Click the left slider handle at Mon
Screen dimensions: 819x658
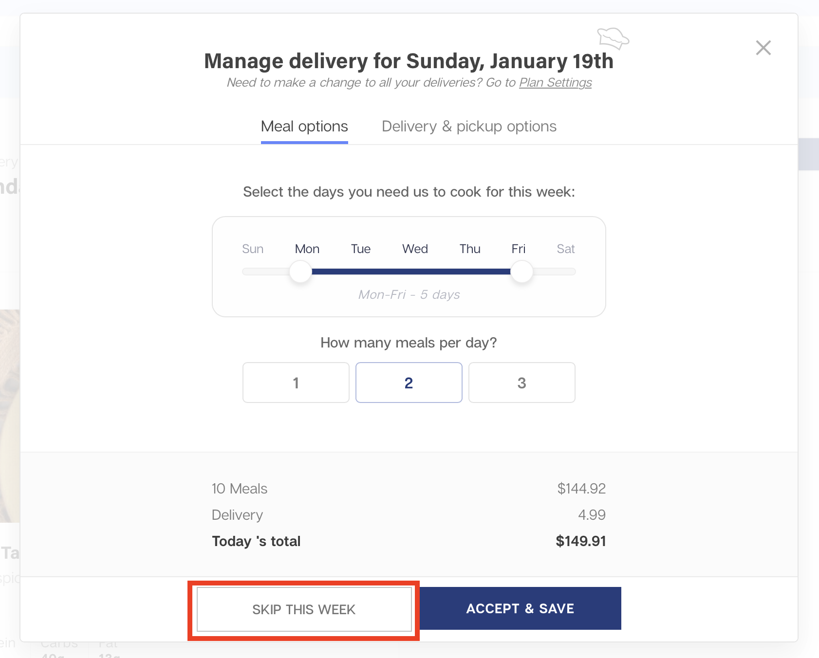pos(300,272)
